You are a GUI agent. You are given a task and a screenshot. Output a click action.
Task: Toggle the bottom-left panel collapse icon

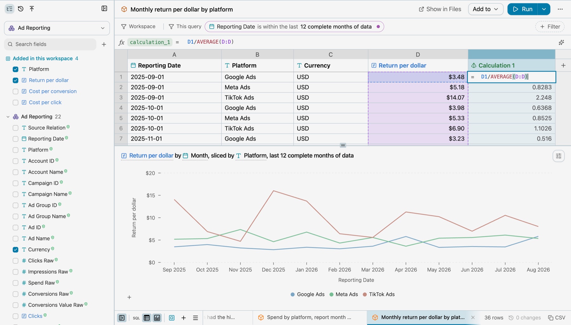click(122, 318)
